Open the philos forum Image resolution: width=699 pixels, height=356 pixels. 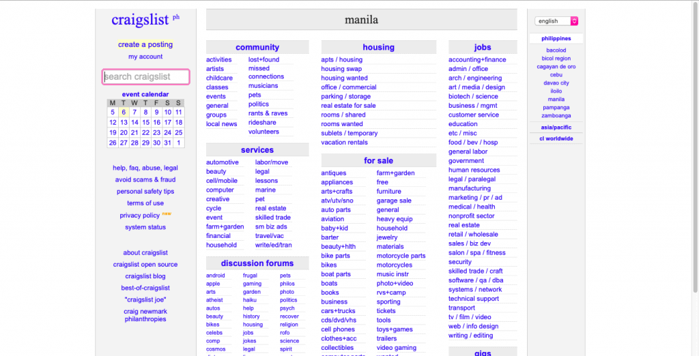[287, 284]
